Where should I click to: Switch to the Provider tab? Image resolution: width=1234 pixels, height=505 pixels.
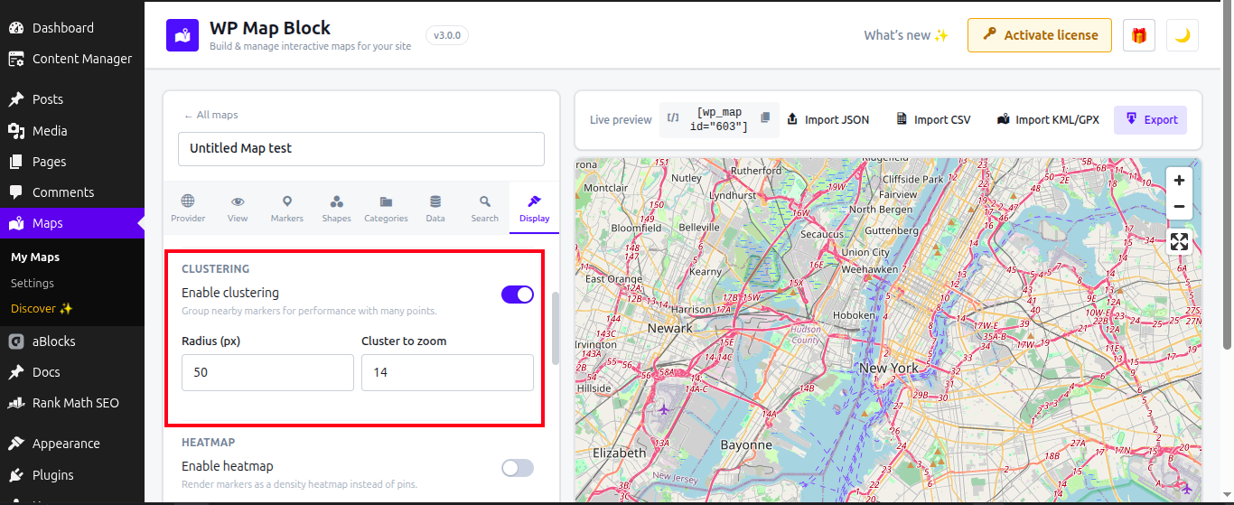pyautogui.click(x=188, y=208)
